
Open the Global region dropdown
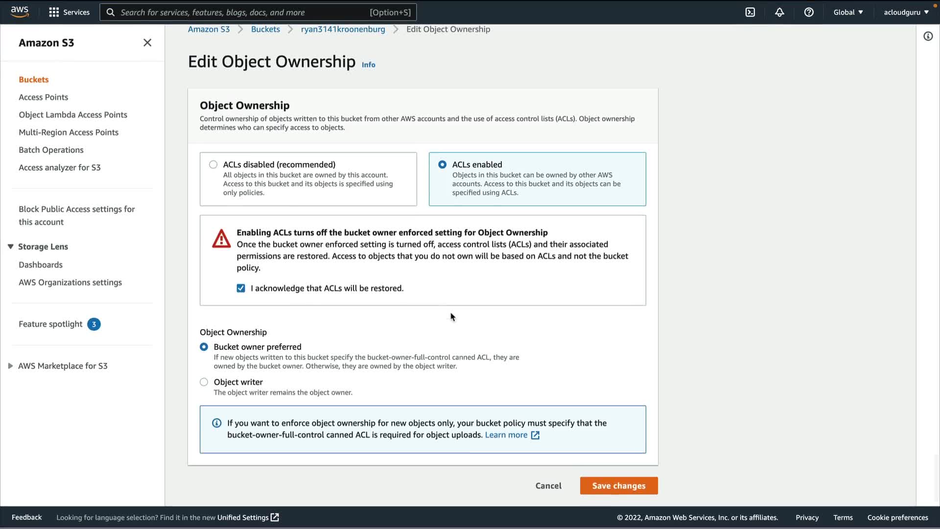click(x=848, y=12)
